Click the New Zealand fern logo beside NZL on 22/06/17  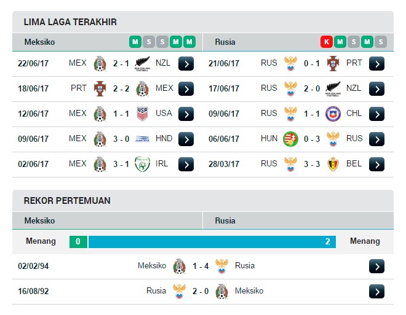(142, 64)
